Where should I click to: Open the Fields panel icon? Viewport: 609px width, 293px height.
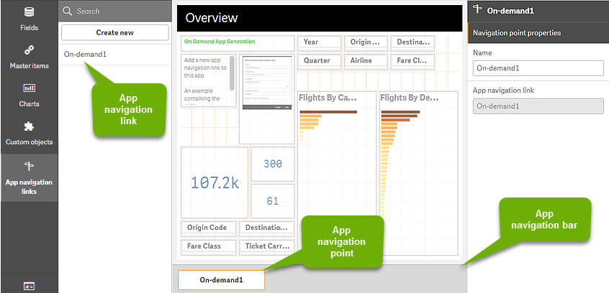(x=29, y=11)
